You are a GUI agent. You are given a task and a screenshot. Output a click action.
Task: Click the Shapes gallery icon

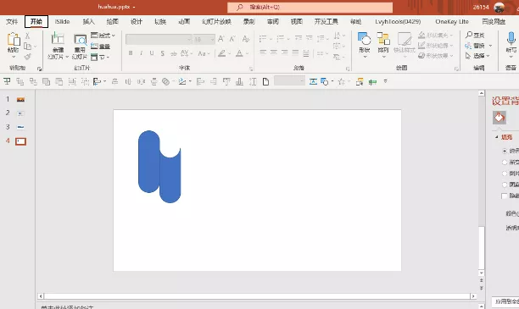364,39
